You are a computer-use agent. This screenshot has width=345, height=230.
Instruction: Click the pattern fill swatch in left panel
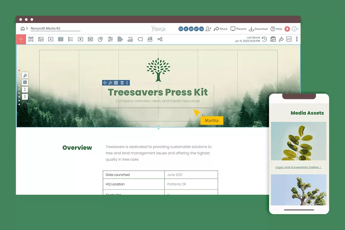click(25, 82)
